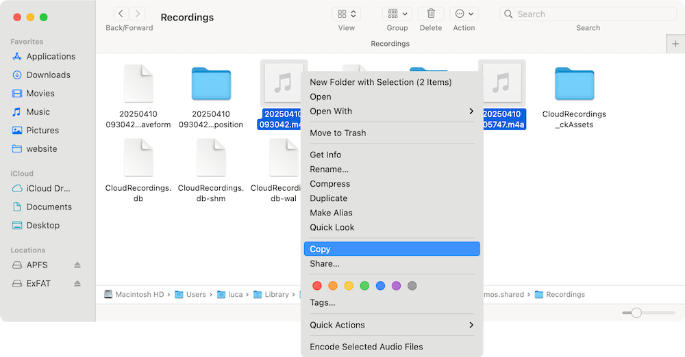Go forward with the Forward arrow button
Image resolution: width=685 pixels, height=357 pixels.
[137, 14]
